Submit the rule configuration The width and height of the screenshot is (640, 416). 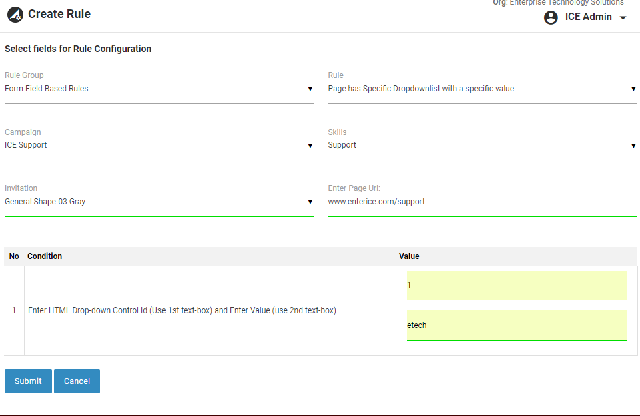28,381
